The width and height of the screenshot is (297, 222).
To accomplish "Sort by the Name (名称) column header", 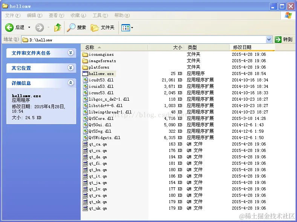I will point(115,47).
